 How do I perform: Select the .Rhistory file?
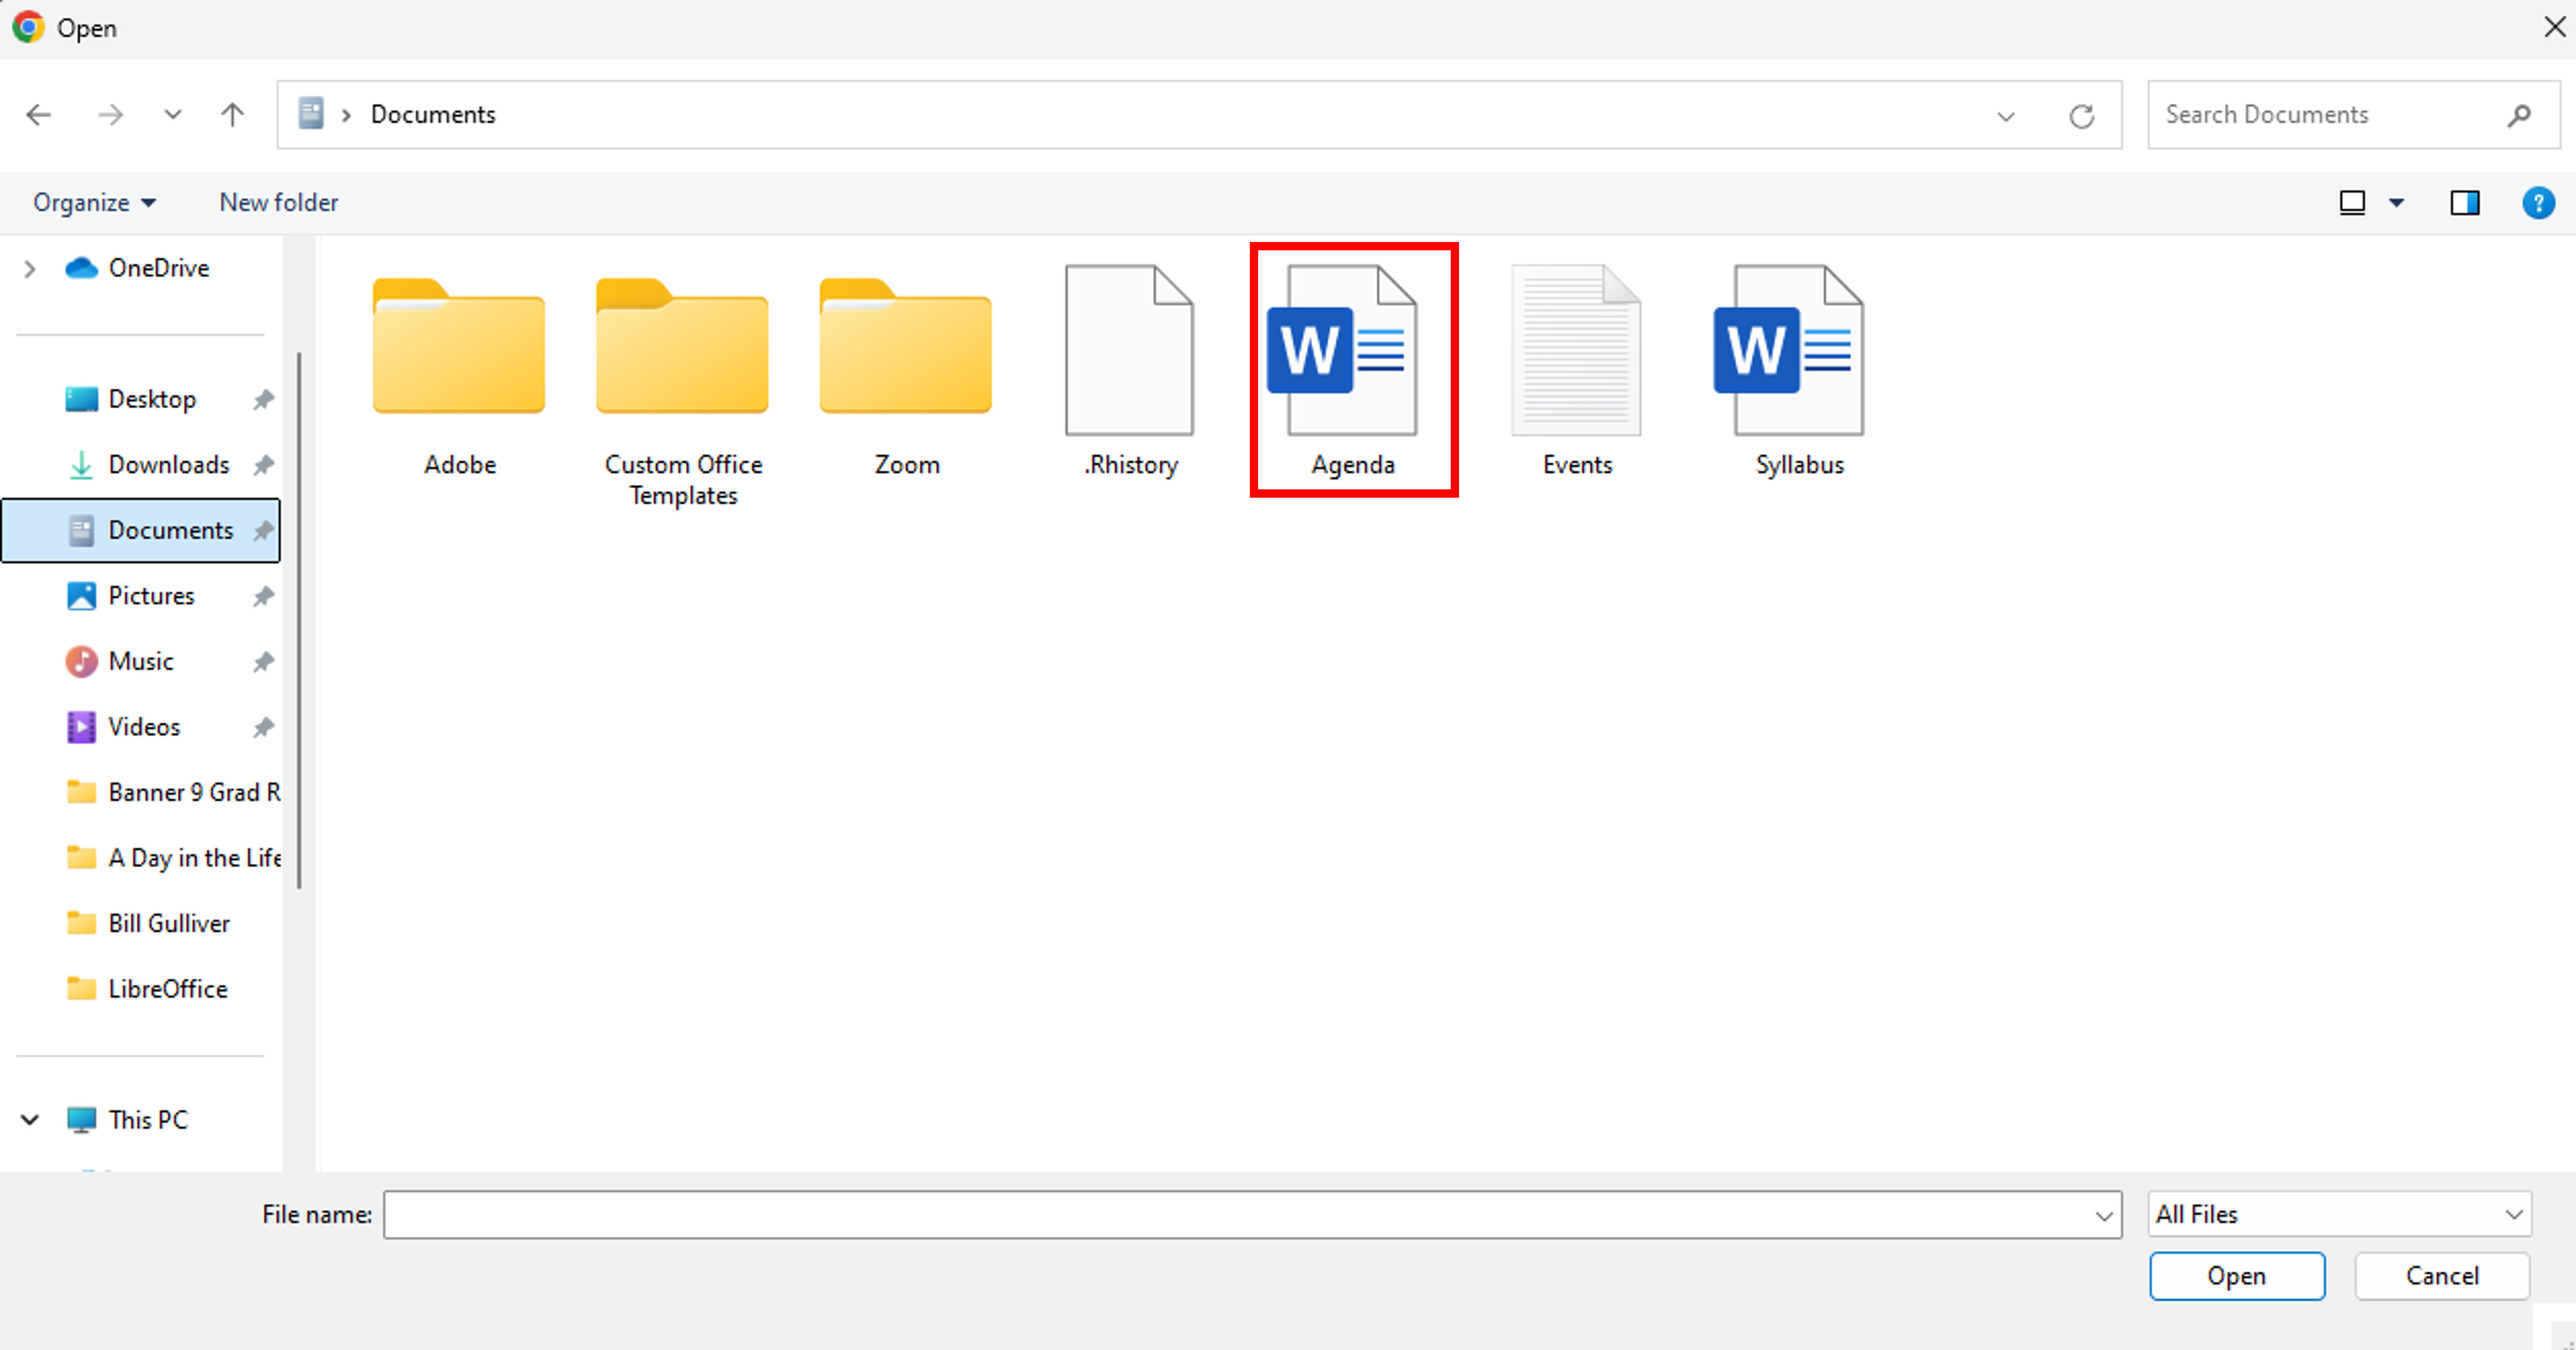coord(1130,350)
